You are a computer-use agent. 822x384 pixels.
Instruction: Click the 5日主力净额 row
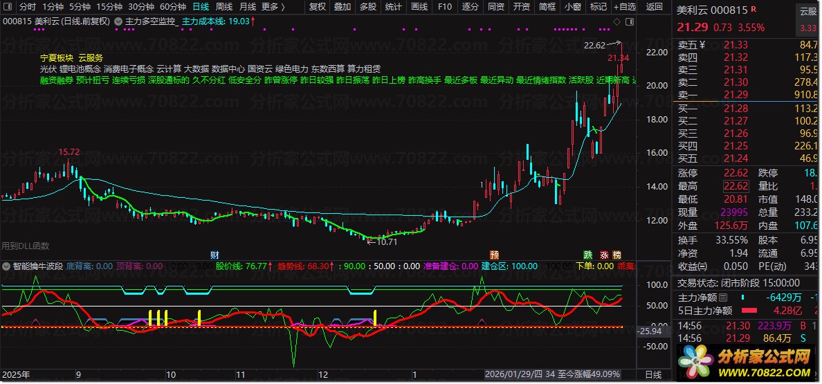747,311
